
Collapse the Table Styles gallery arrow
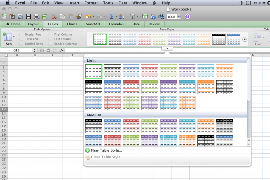point(167,48)
